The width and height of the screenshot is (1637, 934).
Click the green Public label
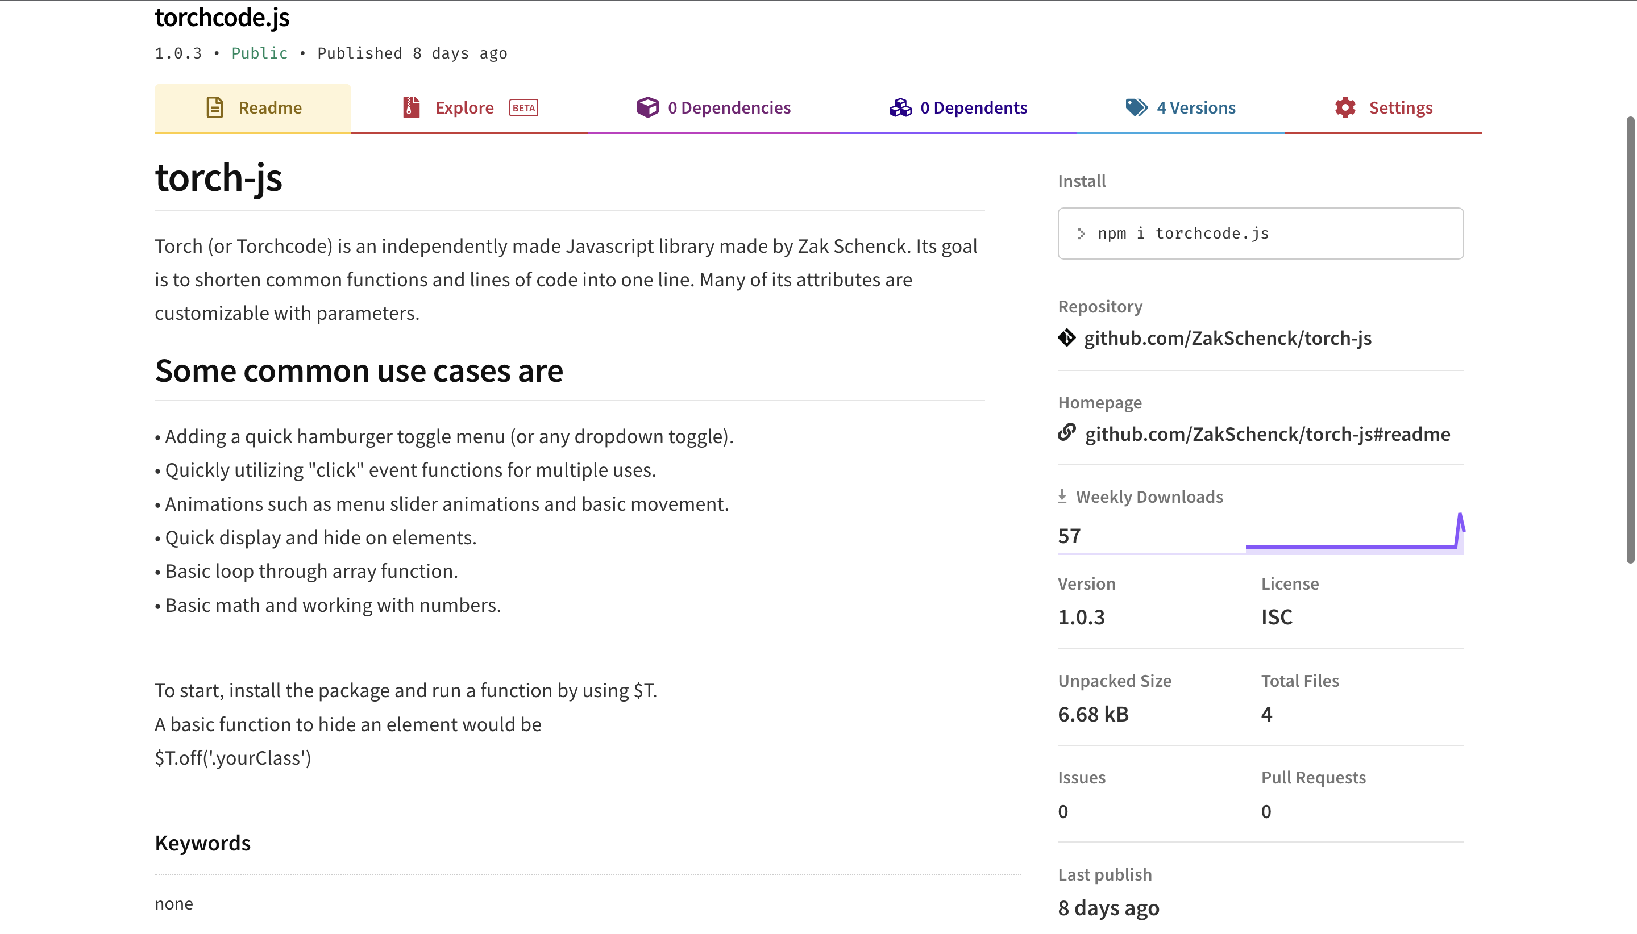click(259, 53)
